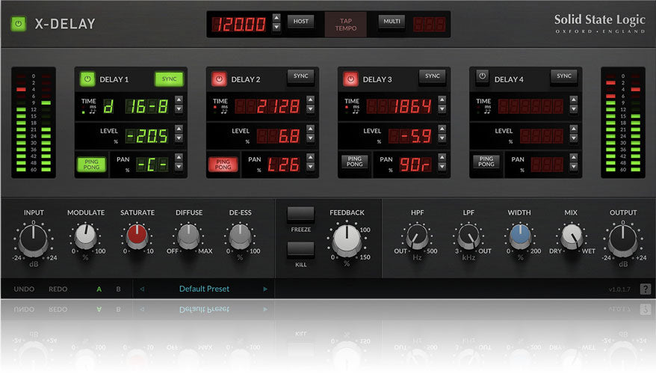Click the HPF knob
Screen dimensions: 656x374
pos(417,236)
